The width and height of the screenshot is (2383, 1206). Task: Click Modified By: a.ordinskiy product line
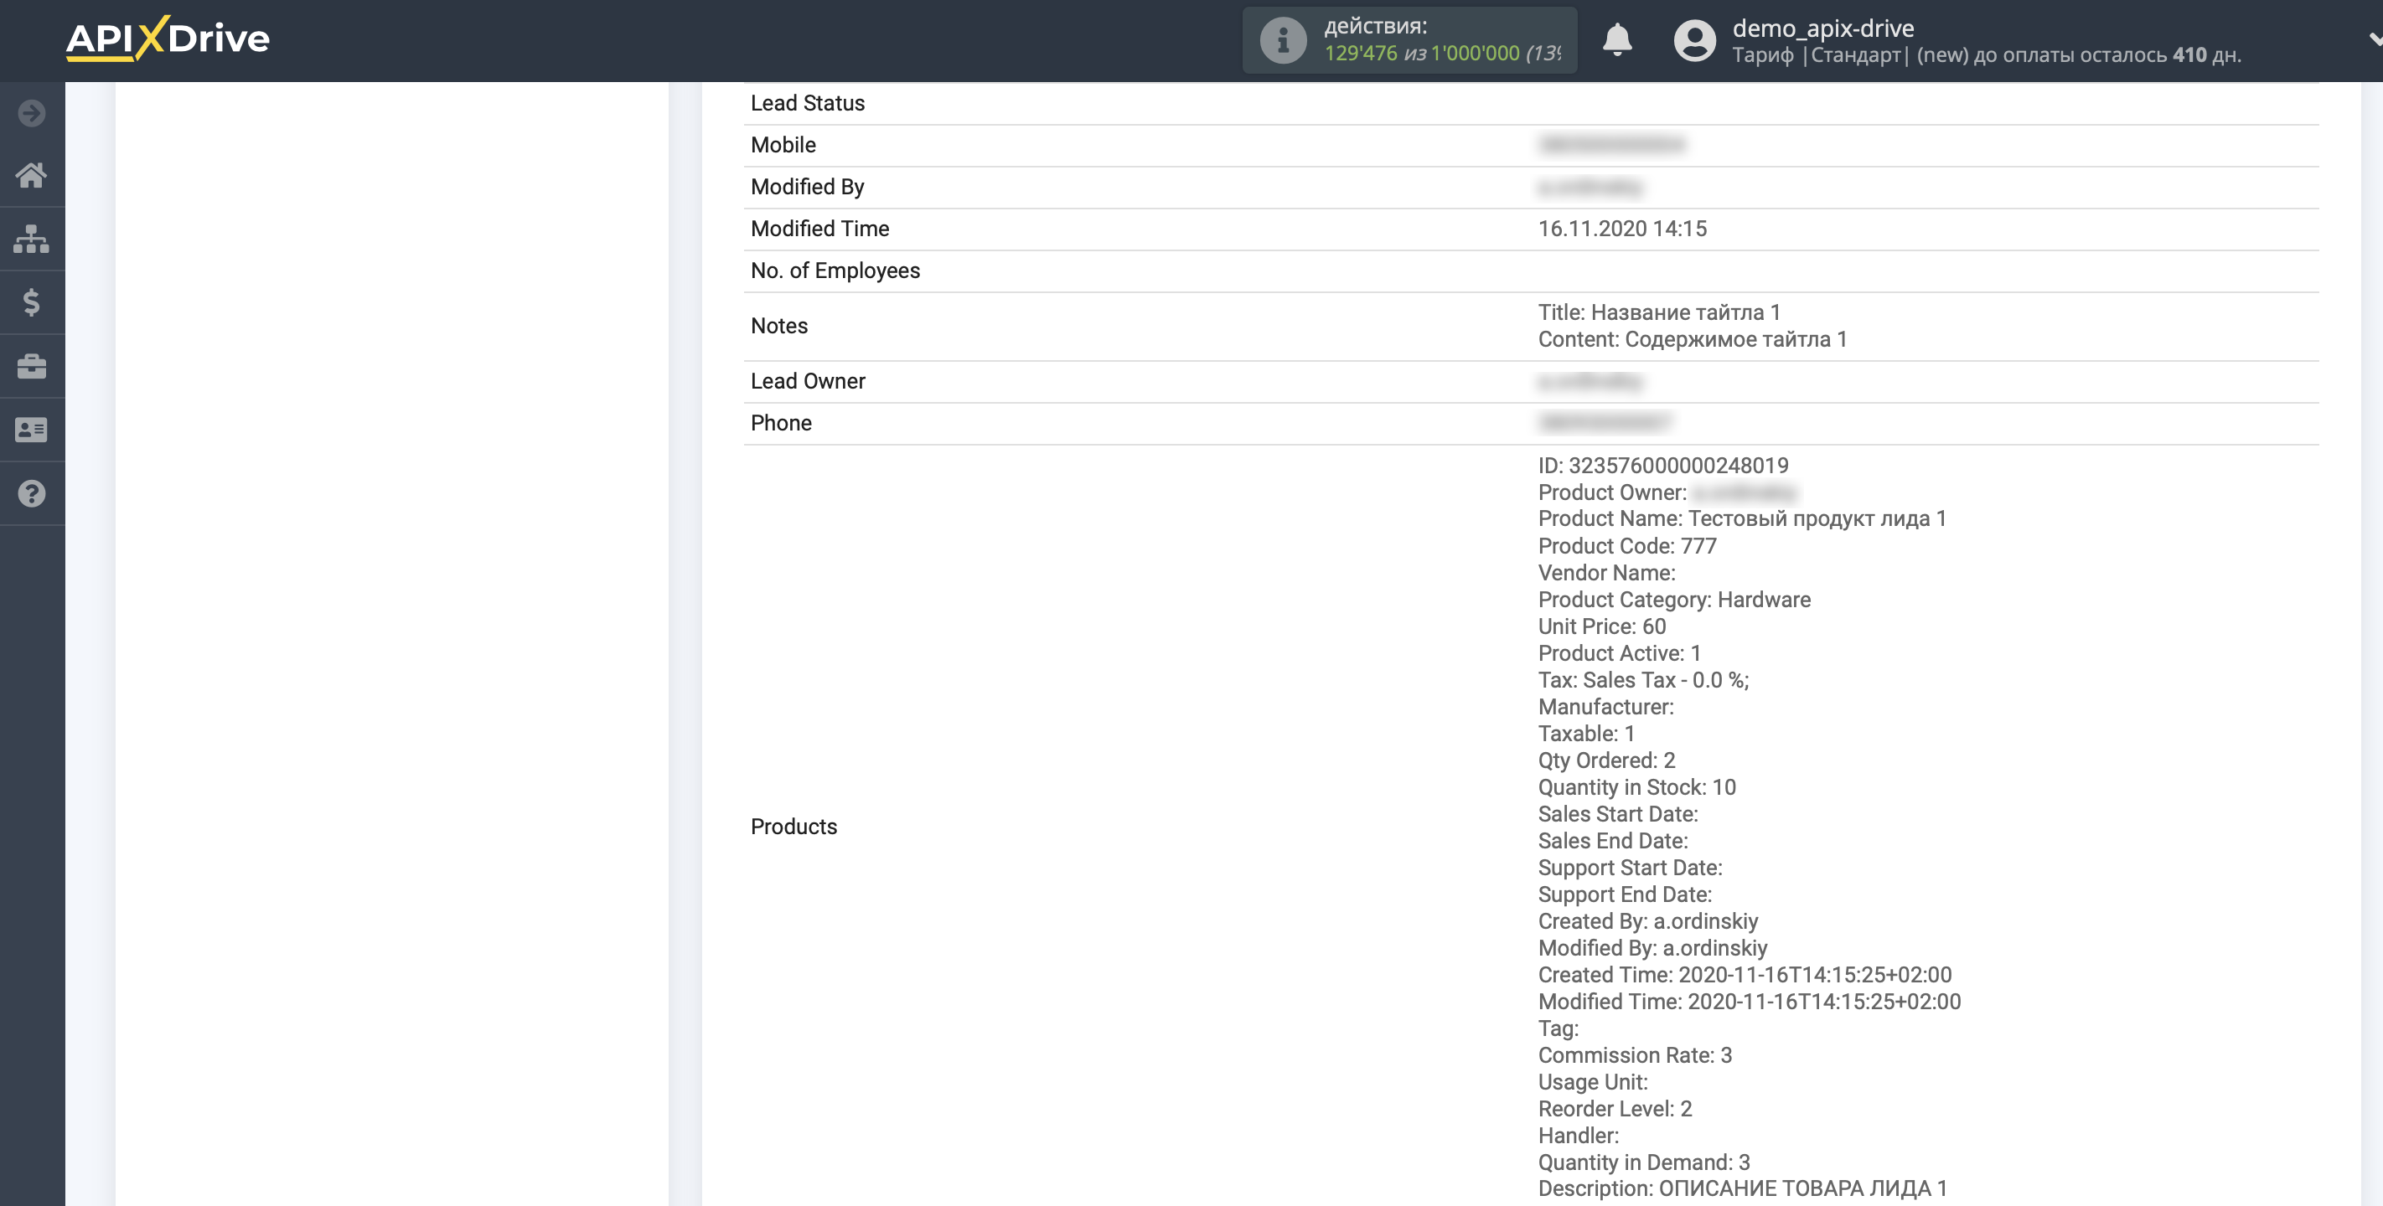pos(1652,948)
